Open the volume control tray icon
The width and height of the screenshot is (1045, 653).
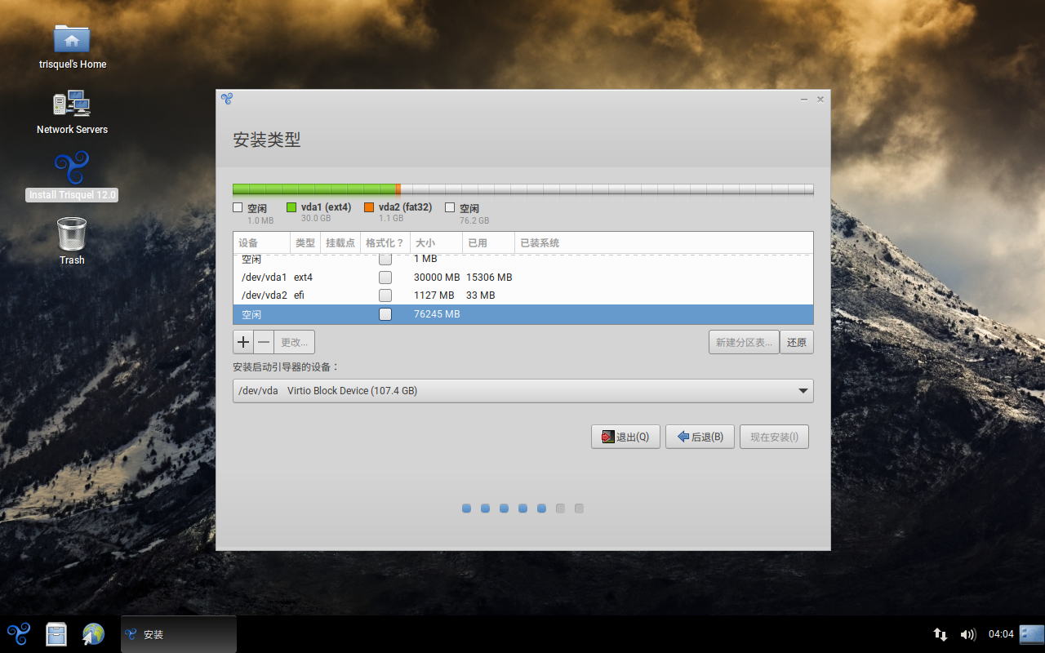point(968,634)
